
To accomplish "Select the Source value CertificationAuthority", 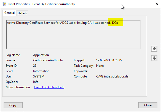I will click(48, 60).
